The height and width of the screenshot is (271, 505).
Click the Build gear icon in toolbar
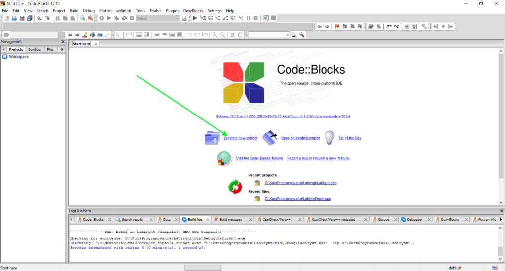[x=102, y=18]
